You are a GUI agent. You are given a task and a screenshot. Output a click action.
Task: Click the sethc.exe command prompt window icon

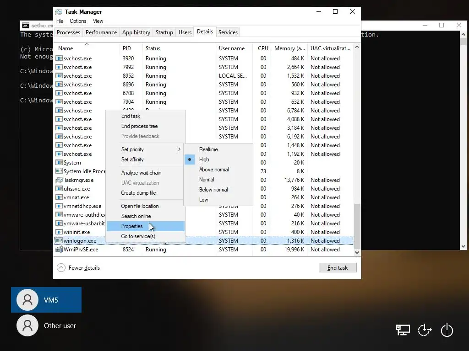[26, 26]
